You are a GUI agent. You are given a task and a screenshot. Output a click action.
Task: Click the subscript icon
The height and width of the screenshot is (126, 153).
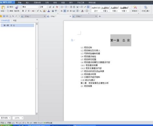click(41, 11)
